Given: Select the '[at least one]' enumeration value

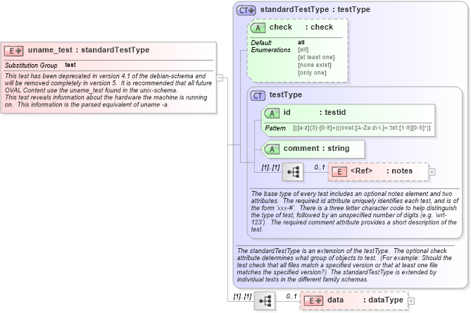Looking at the screenshot, I should tap(316, 57).
